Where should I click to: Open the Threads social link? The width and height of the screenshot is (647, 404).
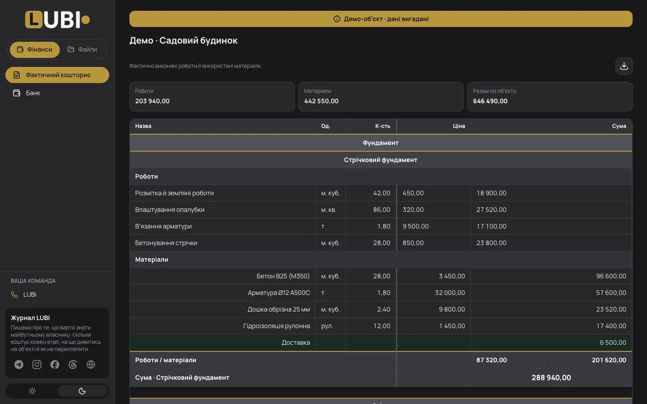click(73, 364)
